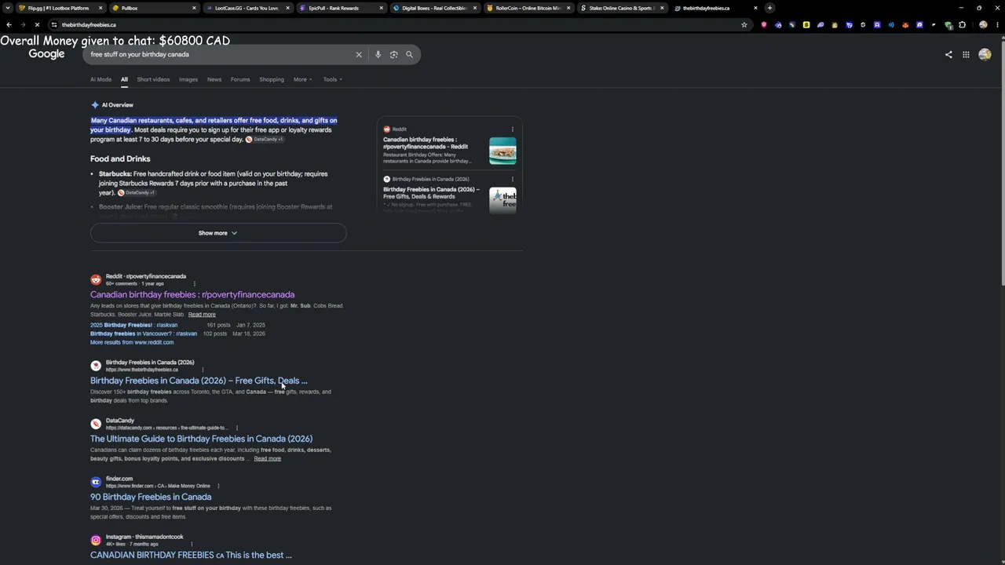Open AI Mode search tab
The width and height of the screenshot is (1005, 565).
coord(100,79)
